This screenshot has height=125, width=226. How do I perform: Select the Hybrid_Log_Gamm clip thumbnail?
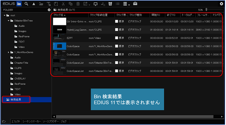point(60,30)
